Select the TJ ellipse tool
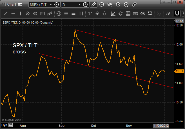The height and width of the screenshot is (129, 185). [x=143, y=14]
